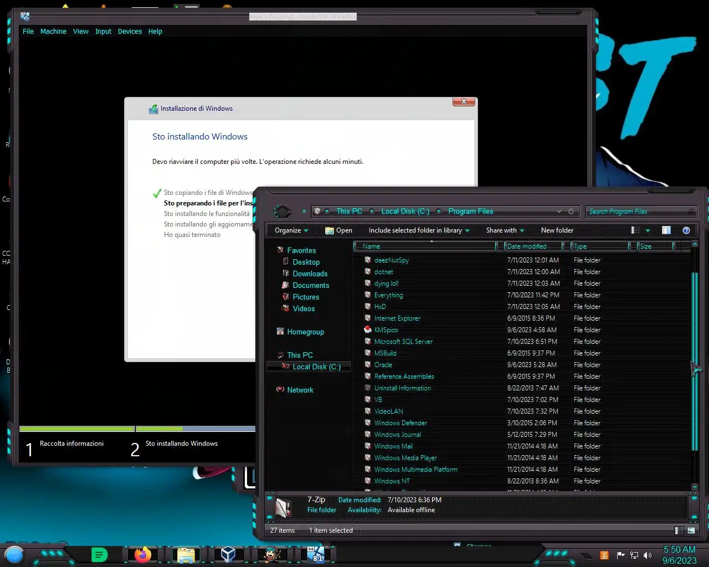The width and height of the screenshot is (709, 567).
Task: Open the VirtualBox Machine menu
Action: (53, 32)
